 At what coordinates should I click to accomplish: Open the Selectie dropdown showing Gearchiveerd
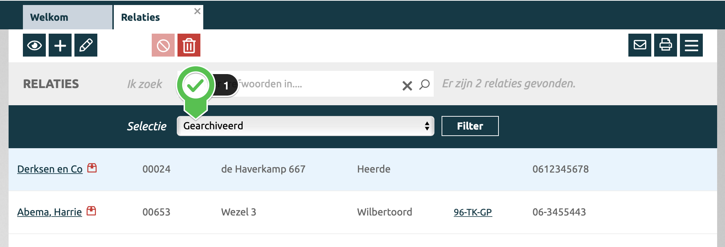(305, 126)
